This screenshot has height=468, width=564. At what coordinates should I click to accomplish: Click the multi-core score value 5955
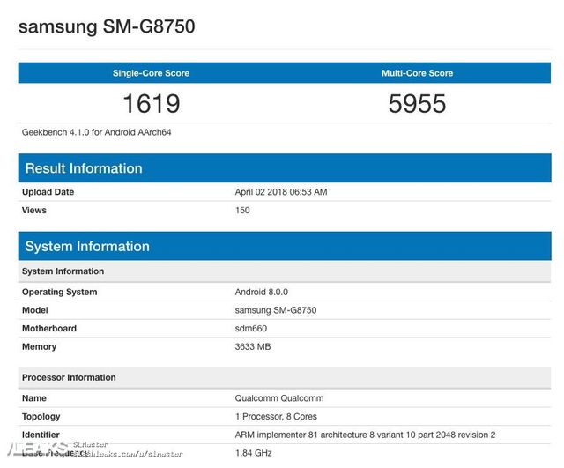pyautogui.click(x=417, y=104)
